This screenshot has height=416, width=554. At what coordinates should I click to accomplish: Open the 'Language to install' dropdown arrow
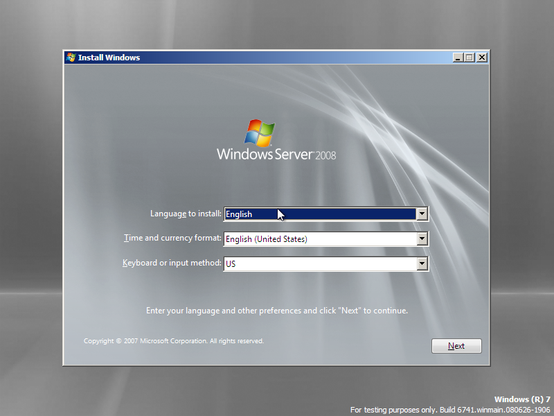click(422, 214)
